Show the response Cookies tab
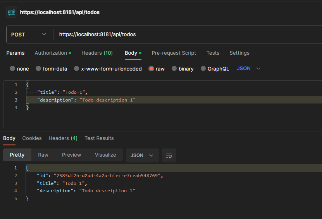Screen dimensions: 322x219 point(32,138)
